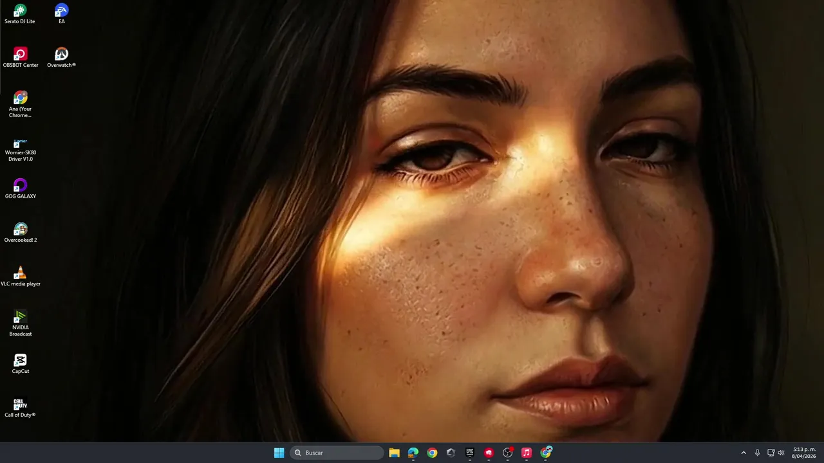Click the Buscar search box in taskbar
This screenshot has width=824, height=463.
point(337,453)
